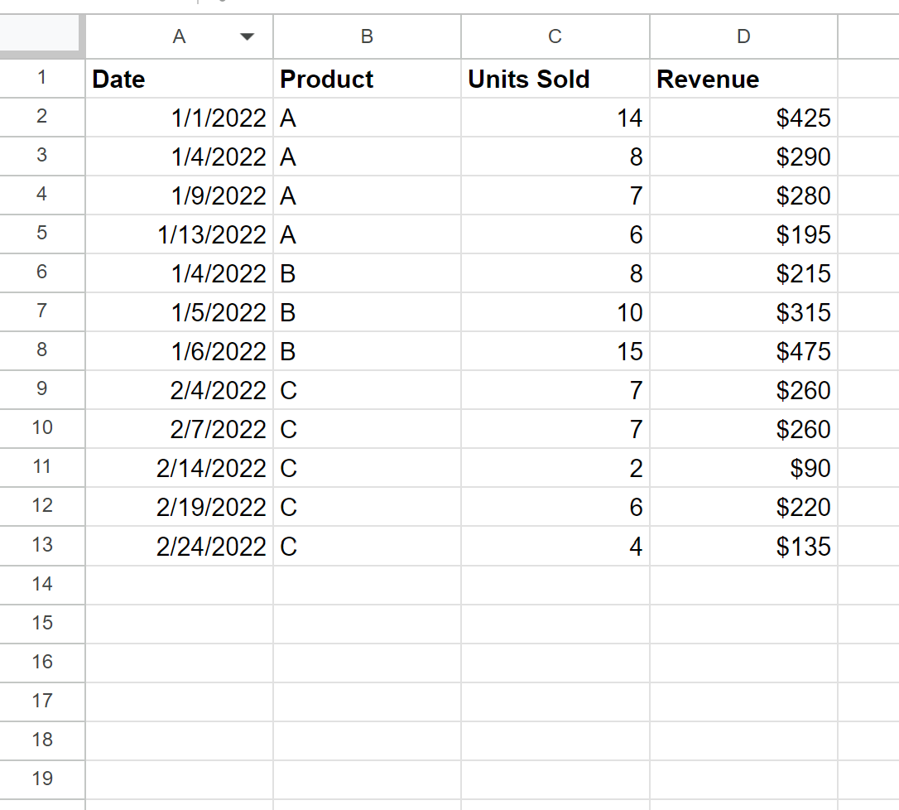
Task: Click the Date header cell
Action: pyautogui.click(x=178, y=79)
